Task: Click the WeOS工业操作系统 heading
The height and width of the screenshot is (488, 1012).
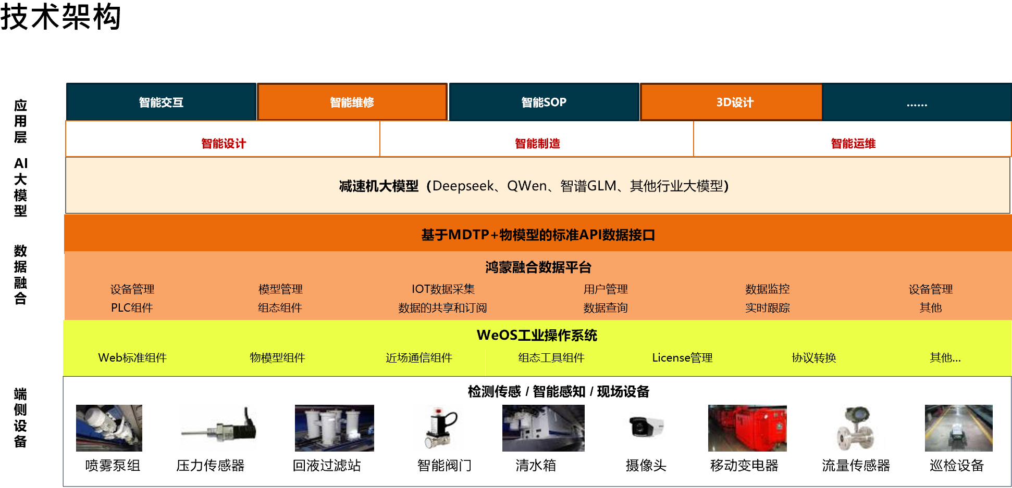Action: pos(537,335)
